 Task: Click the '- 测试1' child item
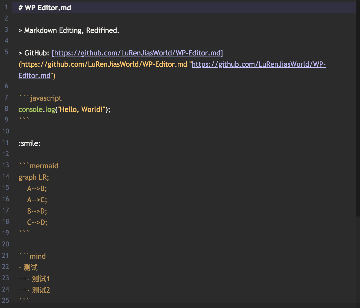click(39, 279)
